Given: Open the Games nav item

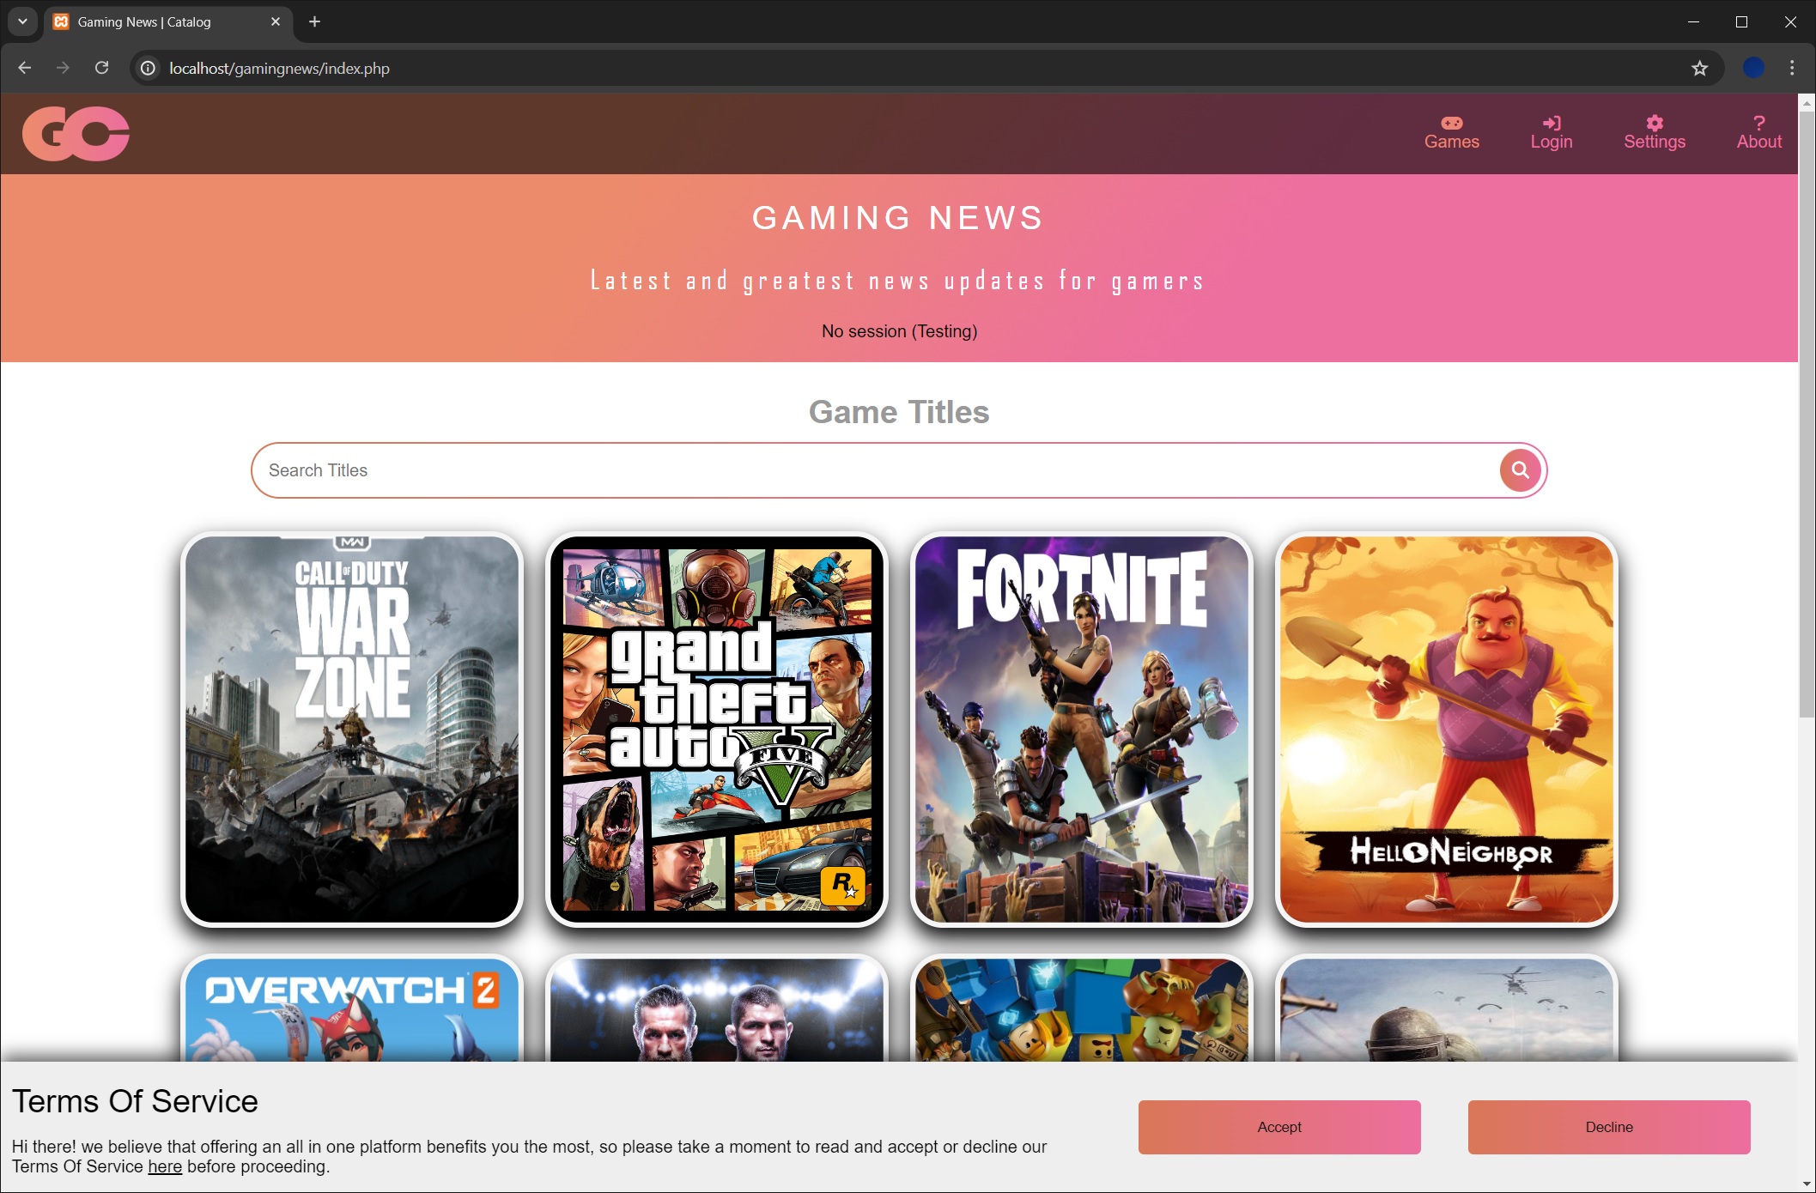Looking at the screenshot, I should (1451, 133).
